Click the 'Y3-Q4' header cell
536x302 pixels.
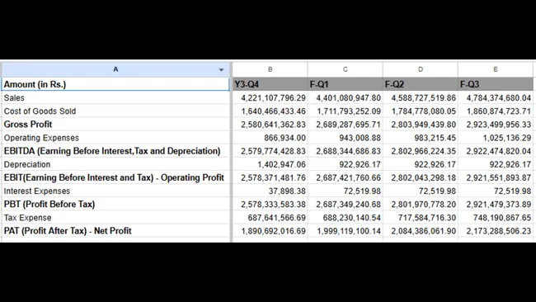click(270, 84)
